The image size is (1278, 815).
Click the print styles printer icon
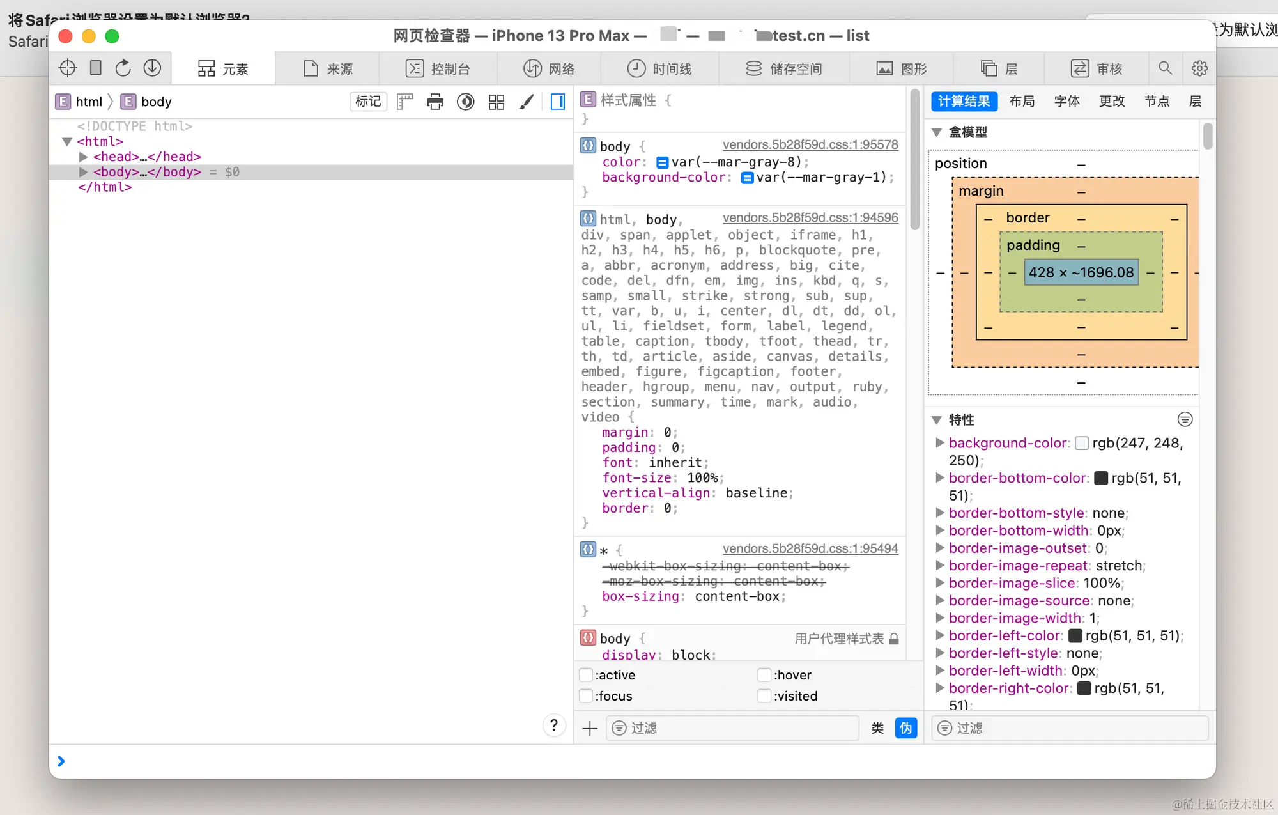435,102
